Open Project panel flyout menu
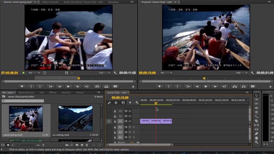 (x=98, y=92)
